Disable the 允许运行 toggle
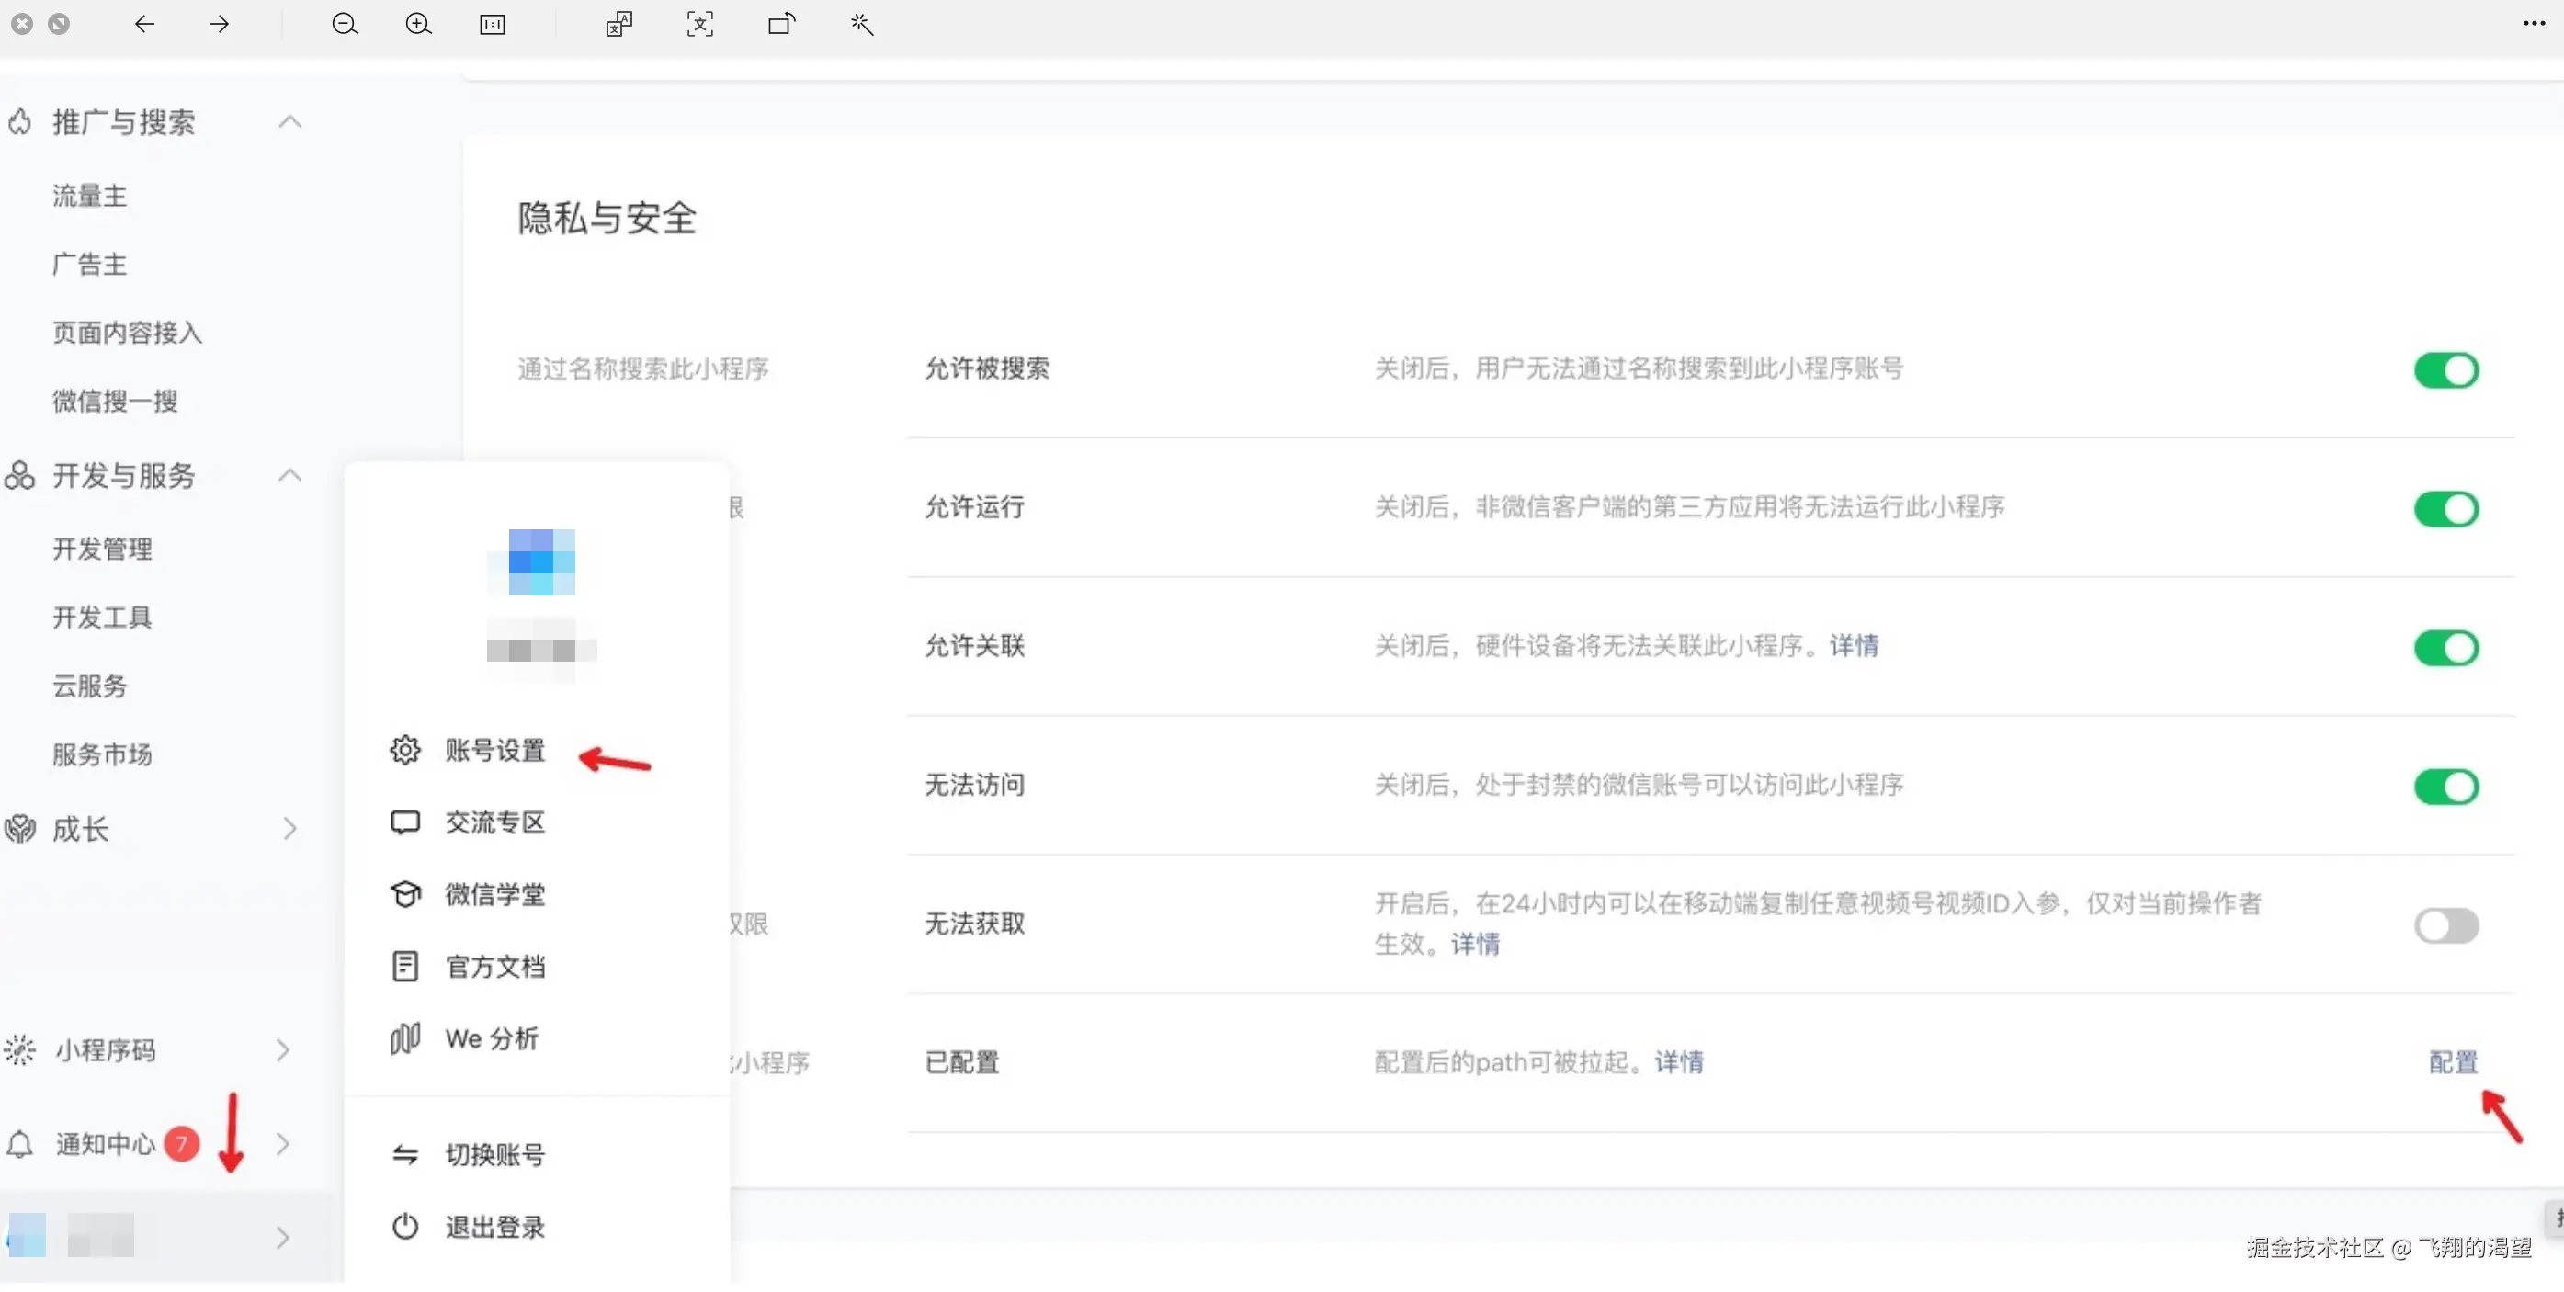The width and height of the screenshot is (2564, 1292). click(2445, 509)
